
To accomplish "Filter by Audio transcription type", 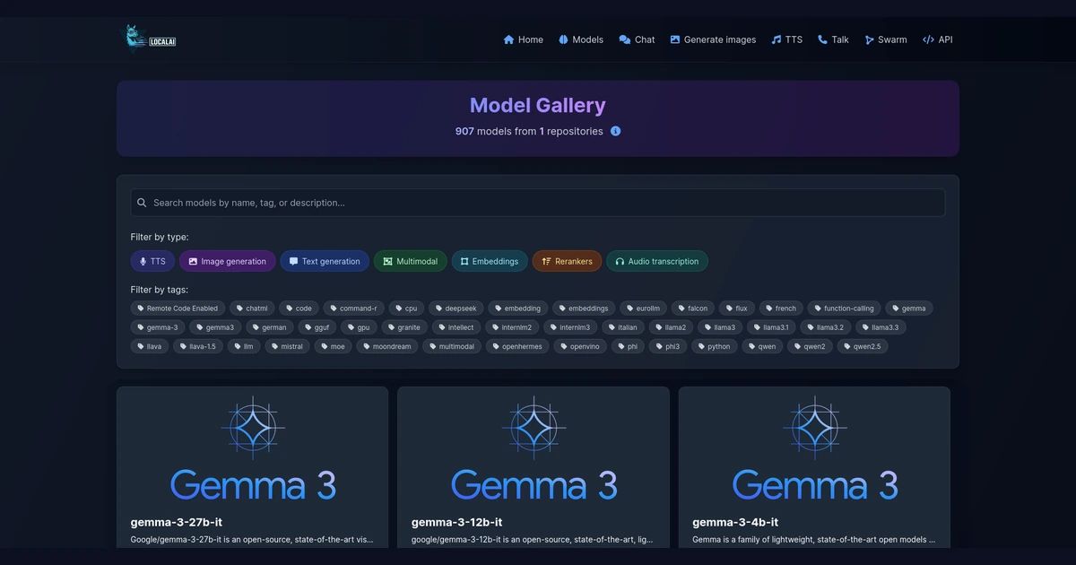I will 657,261.
